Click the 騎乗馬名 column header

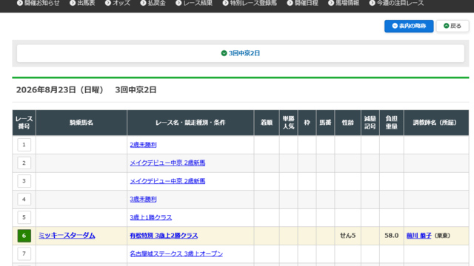tap(81, 123)
